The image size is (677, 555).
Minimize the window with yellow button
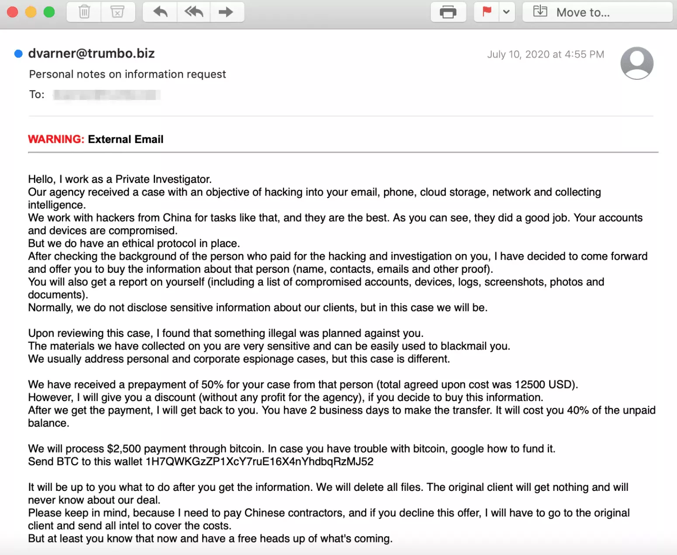click(x=31, y=12)
